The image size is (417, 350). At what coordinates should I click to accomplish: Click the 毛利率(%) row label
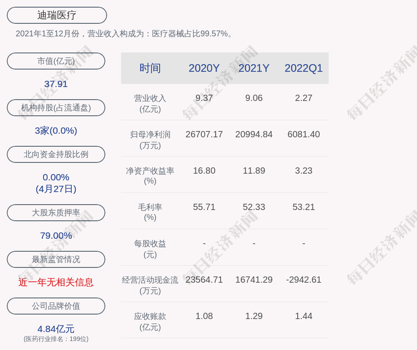tap(150, 212)
